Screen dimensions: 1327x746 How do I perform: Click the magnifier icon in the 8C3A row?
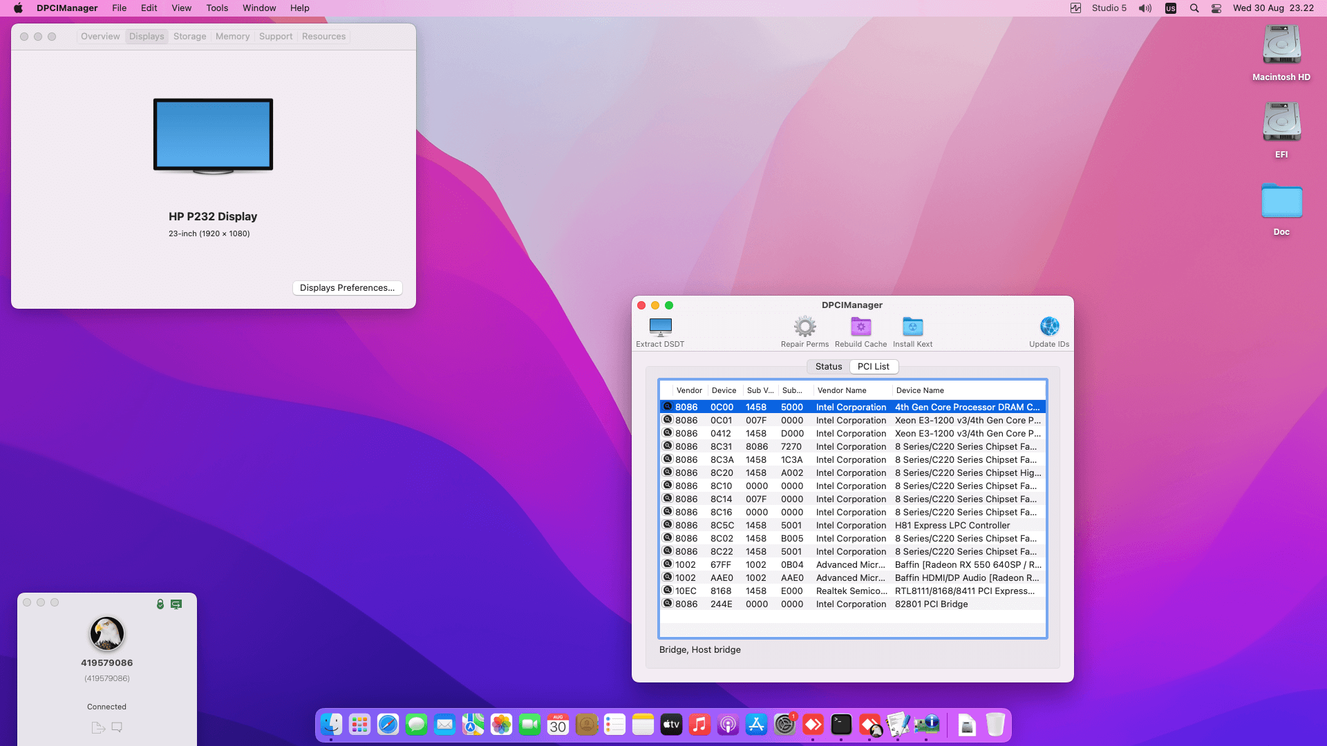668,459
